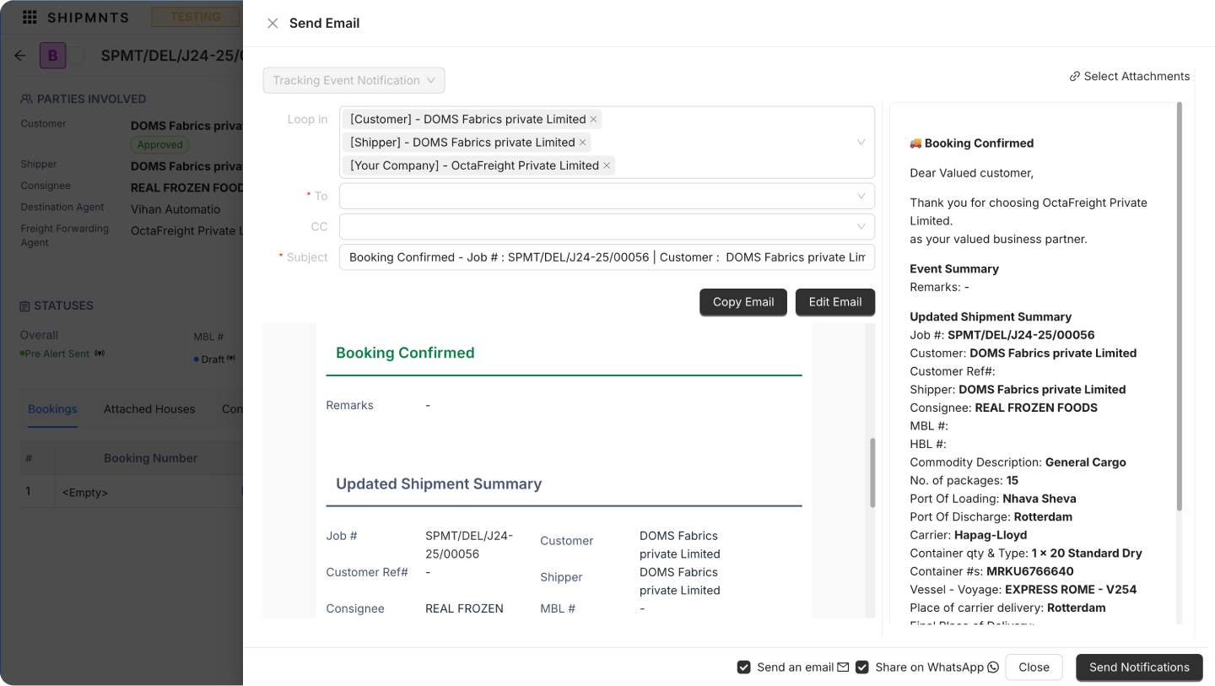Click the Select Attachments link

coord(1129,77)
